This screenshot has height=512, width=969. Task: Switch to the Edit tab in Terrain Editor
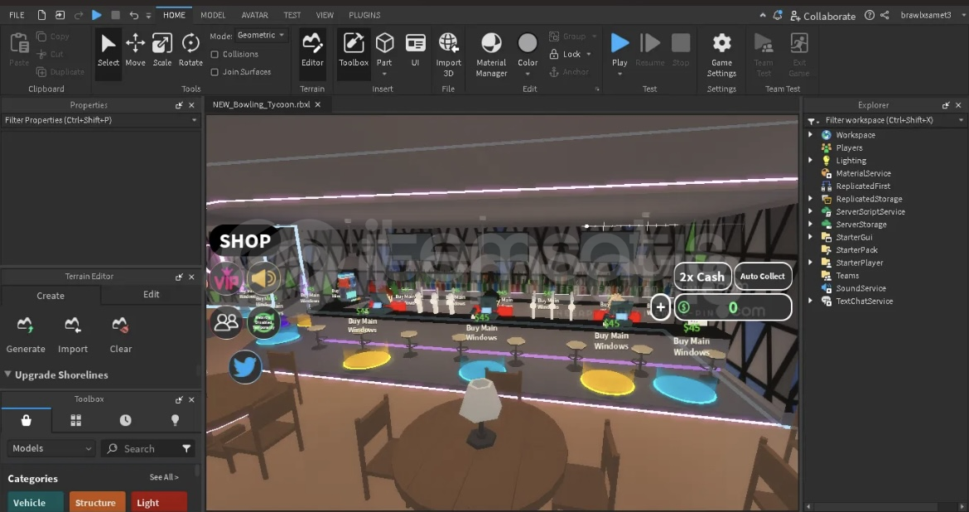pos(152,294)
